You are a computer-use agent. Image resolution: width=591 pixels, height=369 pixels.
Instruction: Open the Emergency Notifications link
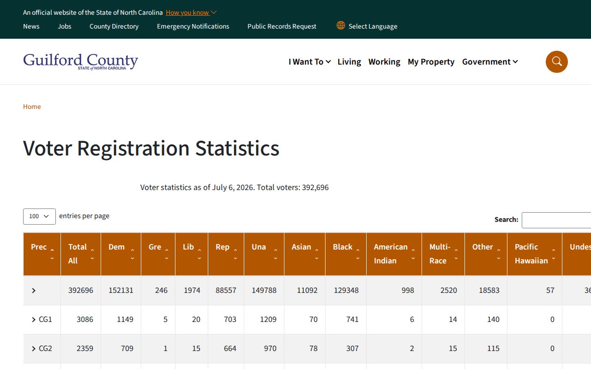coord(193,26)
